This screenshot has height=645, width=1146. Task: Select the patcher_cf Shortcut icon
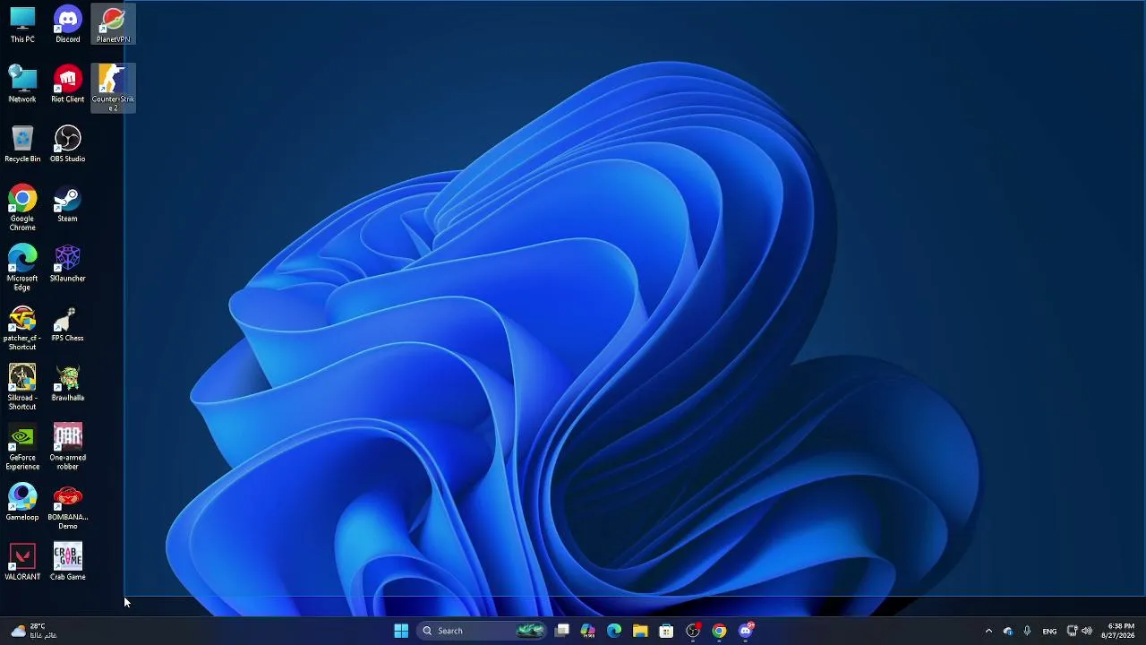click(x=22, y=328)
